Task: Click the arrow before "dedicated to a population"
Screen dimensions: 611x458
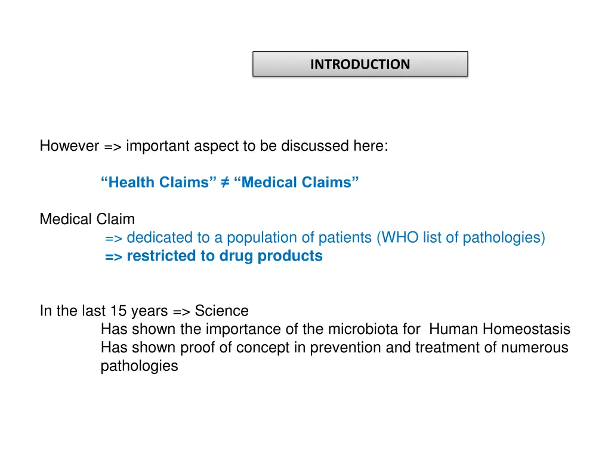Action: tap(113, 239)
